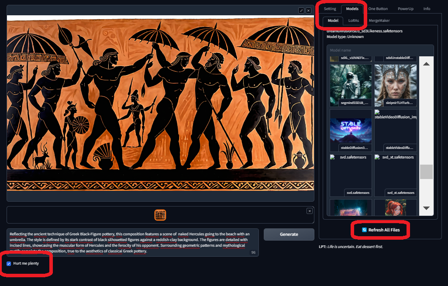Select the Model sub-tab

333,21
